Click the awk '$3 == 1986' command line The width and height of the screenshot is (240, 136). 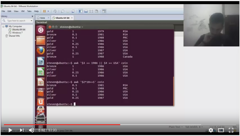(x=87, y=63)
